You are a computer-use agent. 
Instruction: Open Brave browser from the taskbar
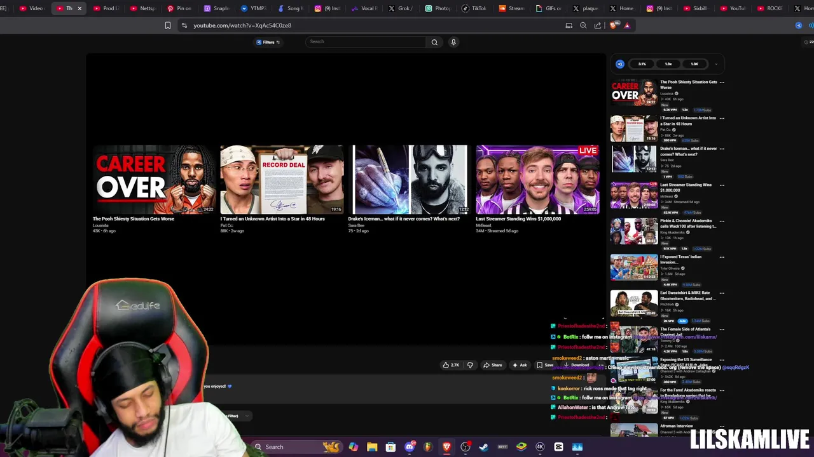point(446,447)
